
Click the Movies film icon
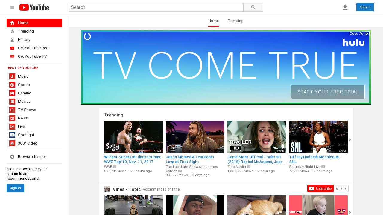click(12, 102)
